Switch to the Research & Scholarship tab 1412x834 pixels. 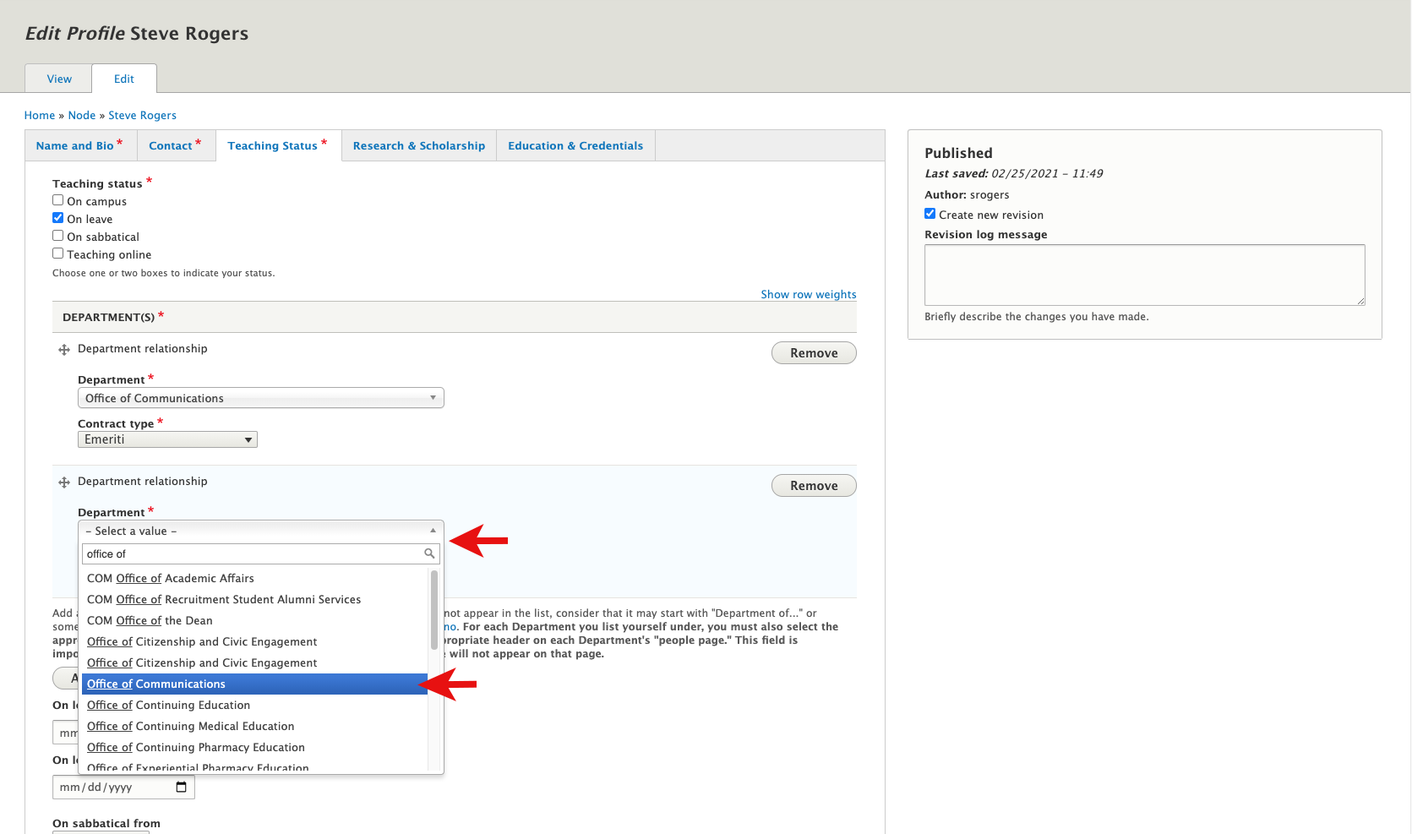[x=419, y=145]
